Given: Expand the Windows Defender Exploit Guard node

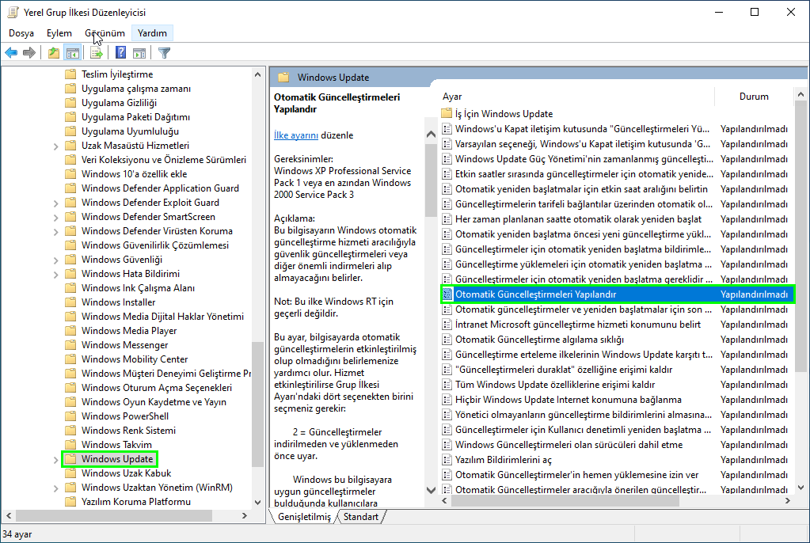Looking at the screenshot, I should [x=55, y=203].
